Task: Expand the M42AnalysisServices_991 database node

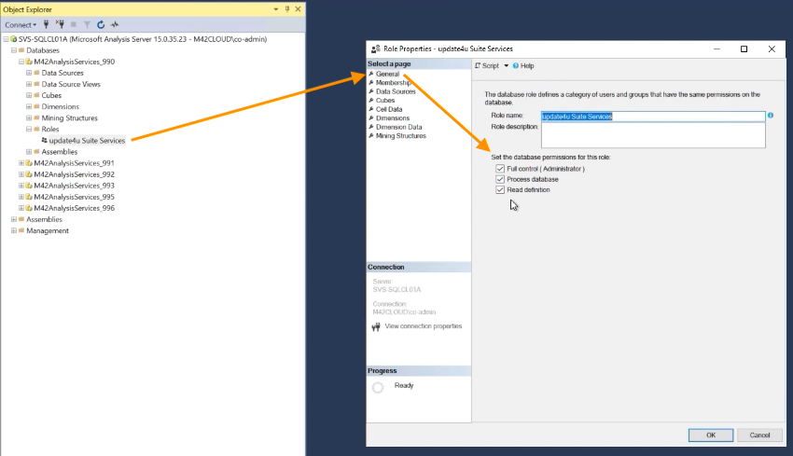Action: (x=21, y=162)
